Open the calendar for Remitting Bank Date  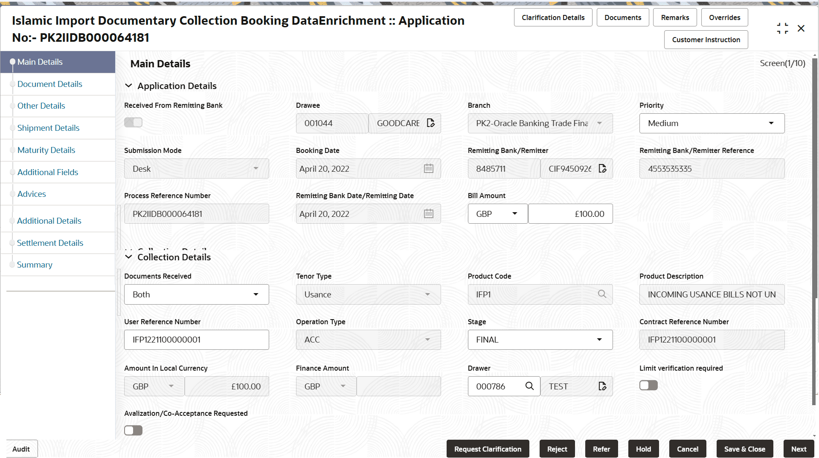428,213
